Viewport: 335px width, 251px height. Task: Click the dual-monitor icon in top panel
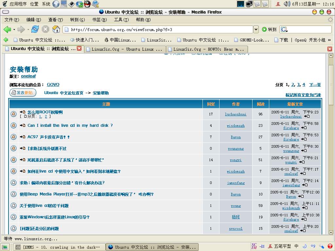click(249, 4)
